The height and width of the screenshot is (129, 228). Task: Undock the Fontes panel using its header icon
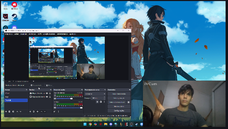51,90
